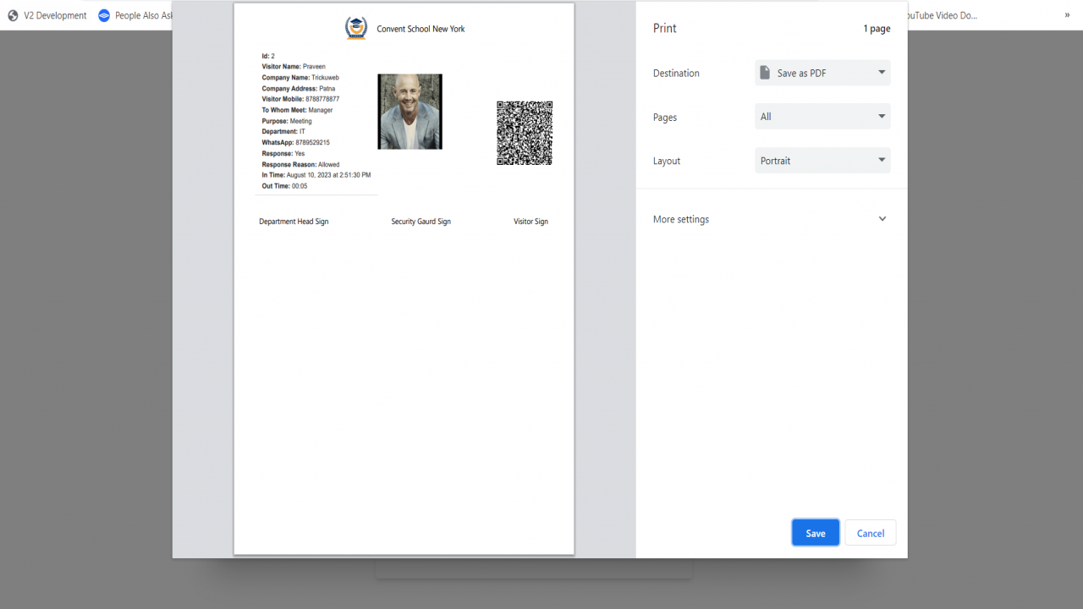Open the V2 Development bookmark
The width and height of the screenshot is (1083, 609).
click(x=47, y=15)
